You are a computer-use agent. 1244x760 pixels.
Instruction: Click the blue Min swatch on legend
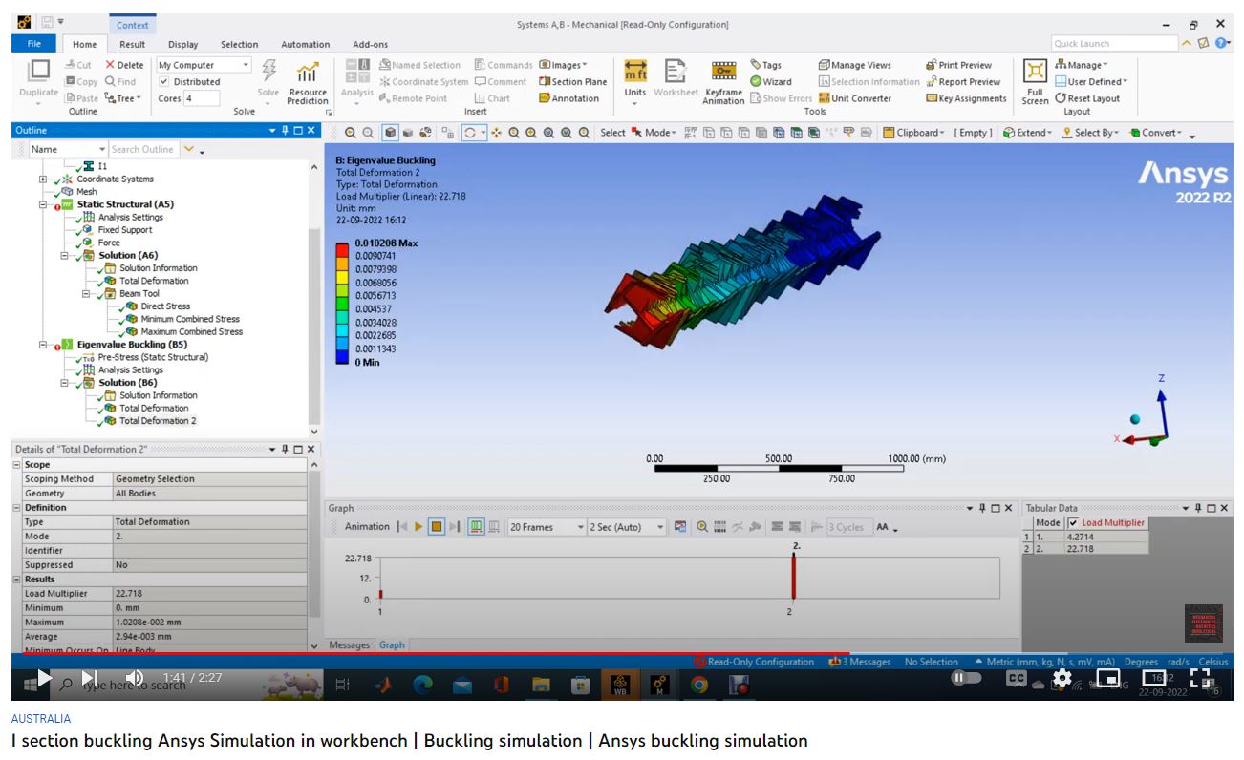pyautogui.click(x=342, y=358)
